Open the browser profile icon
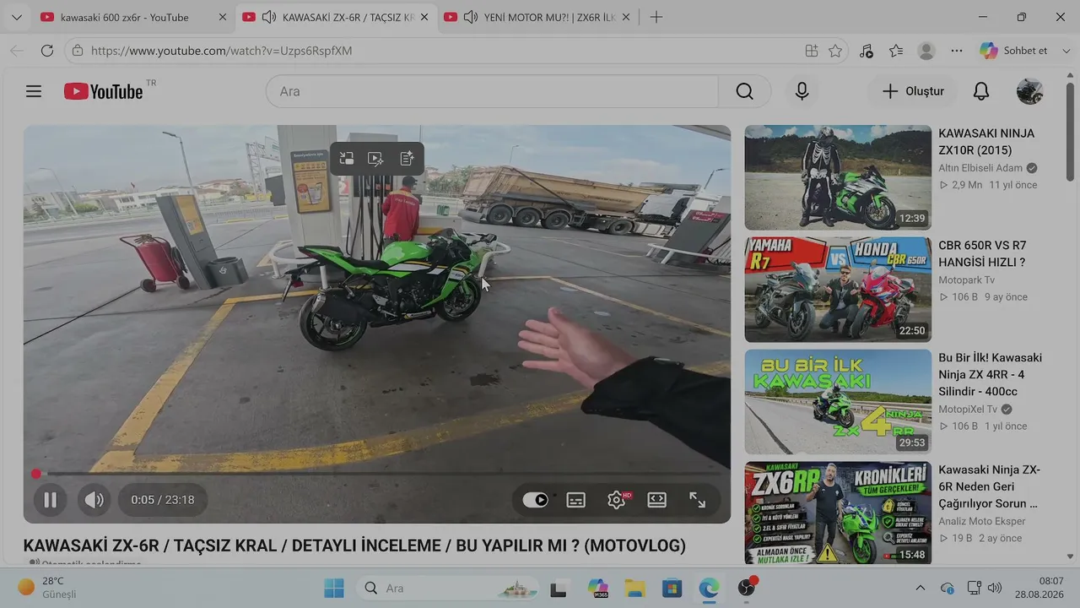Image resolution: width=1080 pixels, height=608 pixels. click(x=926, y=51)
